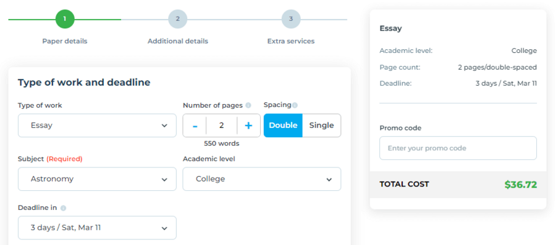The image size is (556, 245).
Task: Click the Spacing info icon
Action: (x=295, y=105)
